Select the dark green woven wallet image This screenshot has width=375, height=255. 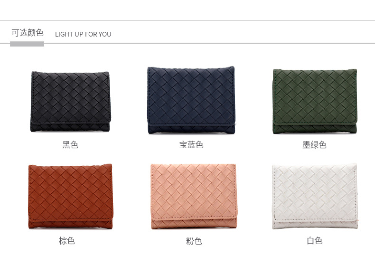coord(315,101)
